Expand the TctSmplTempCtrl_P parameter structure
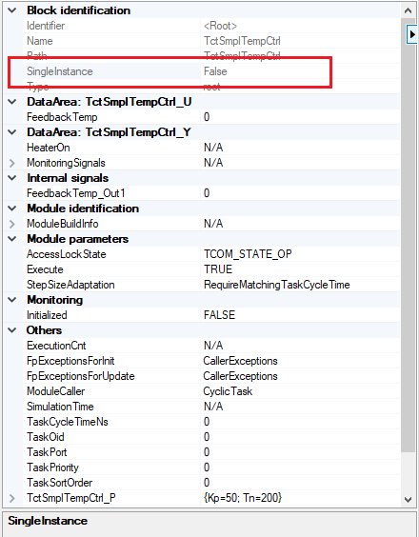The width and height of the screenshot is (419, 537). [x=12, y=498]
